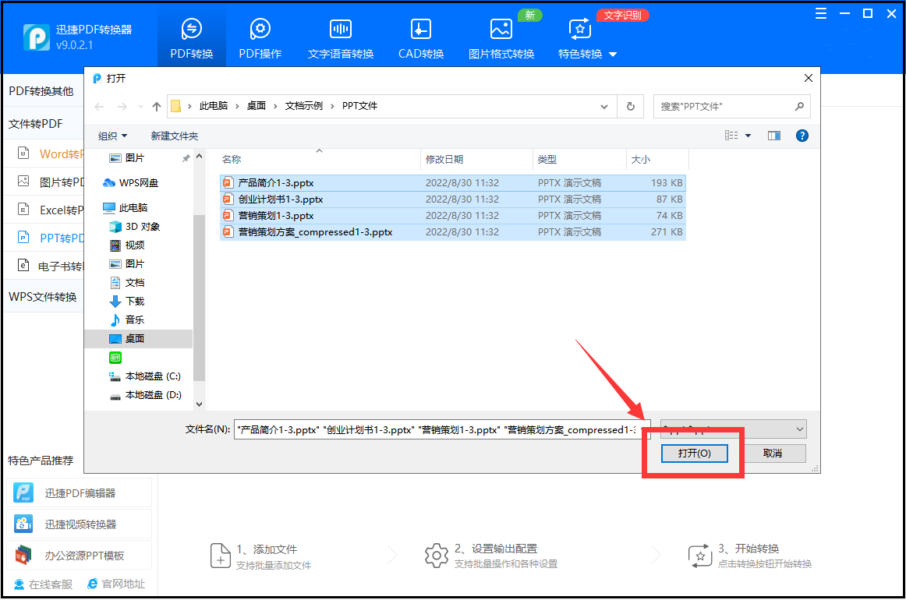Switch to PDF操作 tab

260,39
